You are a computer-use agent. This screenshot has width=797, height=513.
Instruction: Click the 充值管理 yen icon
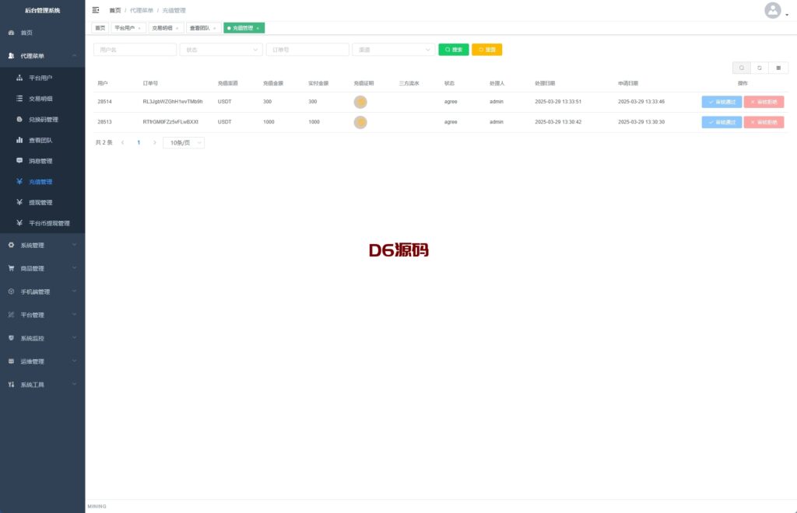19,181
